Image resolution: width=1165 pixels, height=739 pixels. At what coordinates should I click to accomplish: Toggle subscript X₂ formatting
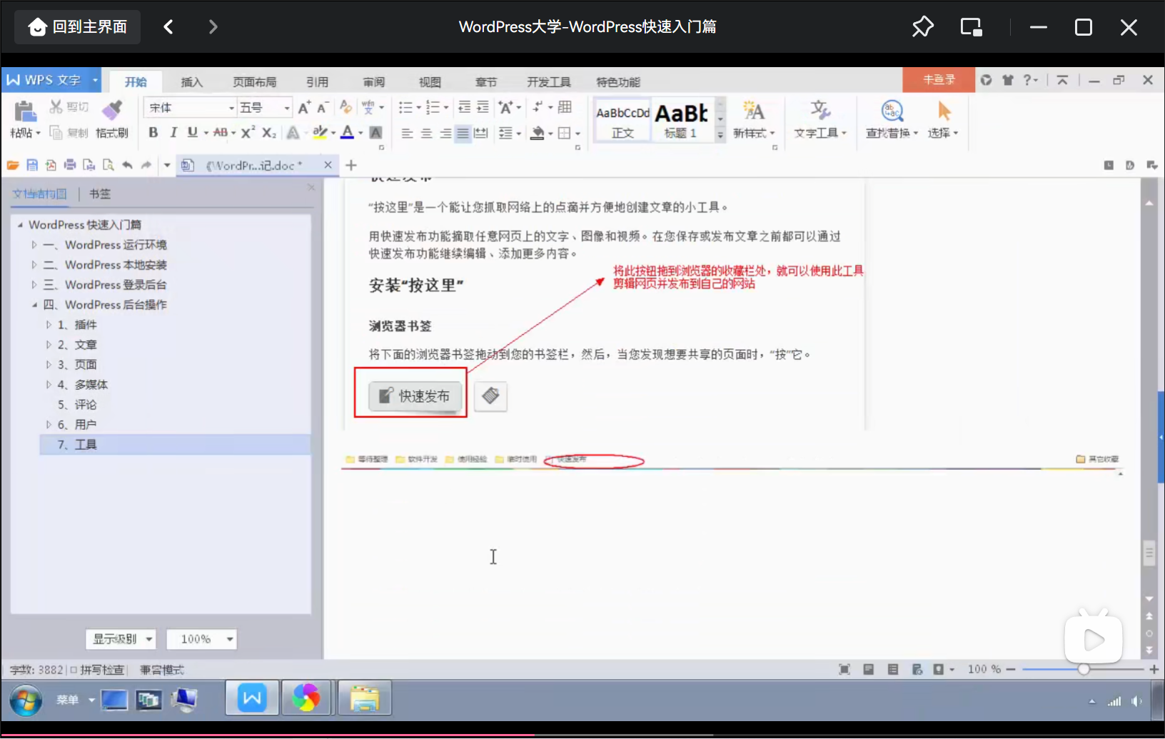click(268, 133)
